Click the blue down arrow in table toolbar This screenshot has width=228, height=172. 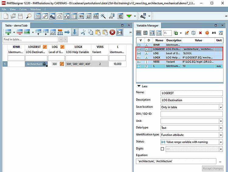(74, 32)
